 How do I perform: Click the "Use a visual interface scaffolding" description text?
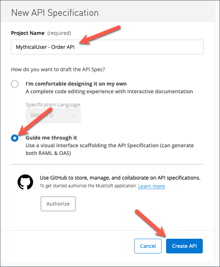click(110, 149)
